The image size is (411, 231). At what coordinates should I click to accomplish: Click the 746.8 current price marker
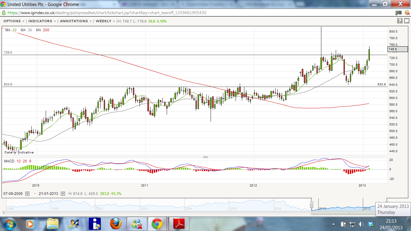(397, 49)
